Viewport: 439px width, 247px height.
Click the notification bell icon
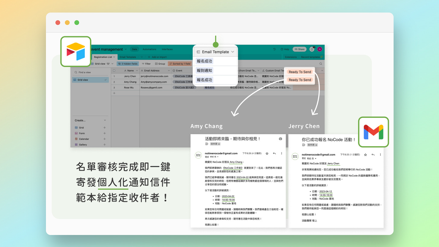click(312, 49)
